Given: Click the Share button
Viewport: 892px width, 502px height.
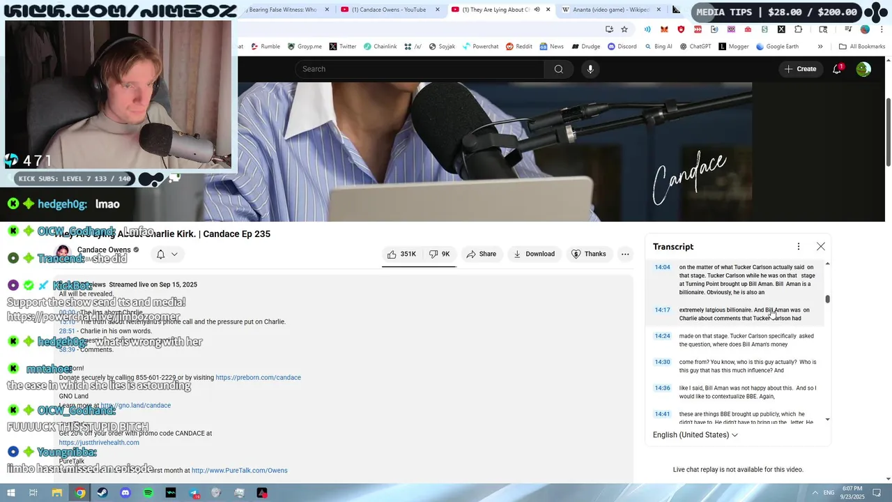Looking at the screenshot, I should [x=482, y=254].
